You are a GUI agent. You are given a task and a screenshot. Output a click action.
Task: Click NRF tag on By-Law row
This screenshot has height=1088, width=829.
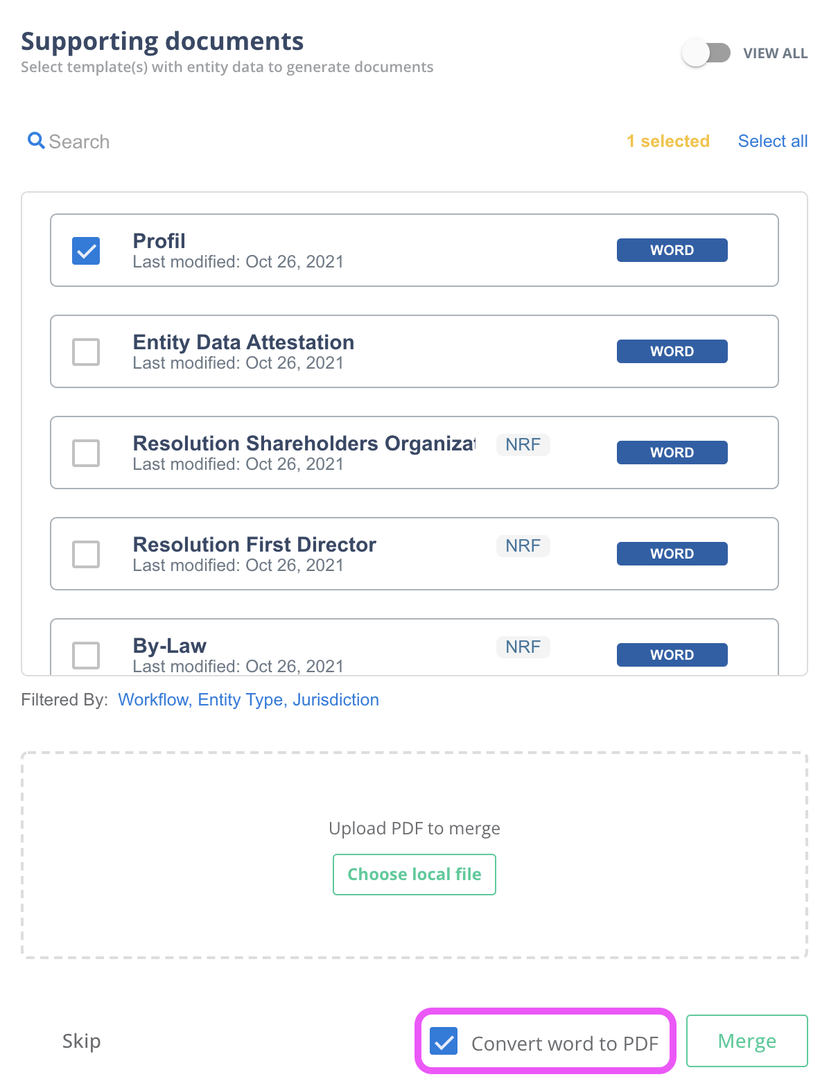click(x=523, y=647)
